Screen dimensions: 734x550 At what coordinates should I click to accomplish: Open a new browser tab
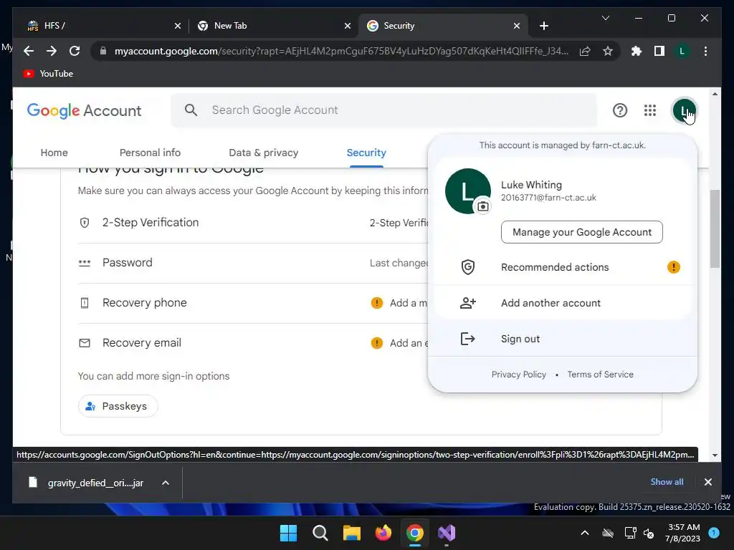click(543, 26)
